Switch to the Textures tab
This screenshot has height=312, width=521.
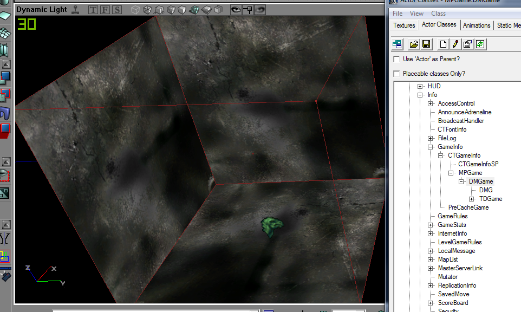click(x=404, y=25)
